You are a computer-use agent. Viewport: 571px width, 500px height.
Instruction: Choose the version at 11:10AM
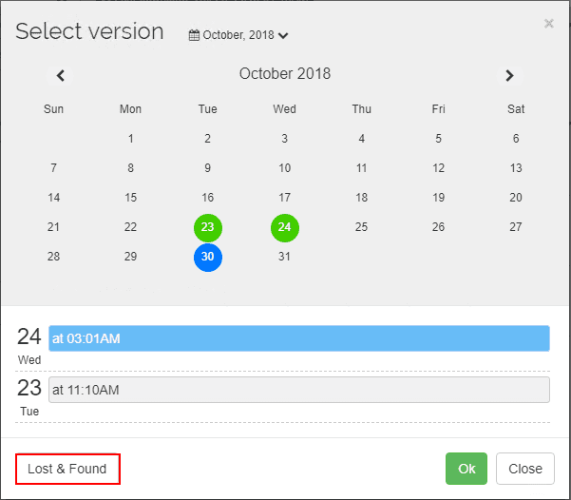coord(299,390)
